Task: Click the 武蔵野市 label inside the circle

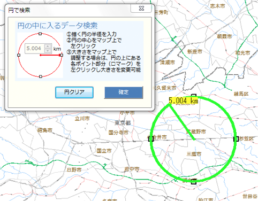Action: coord(196,132)
